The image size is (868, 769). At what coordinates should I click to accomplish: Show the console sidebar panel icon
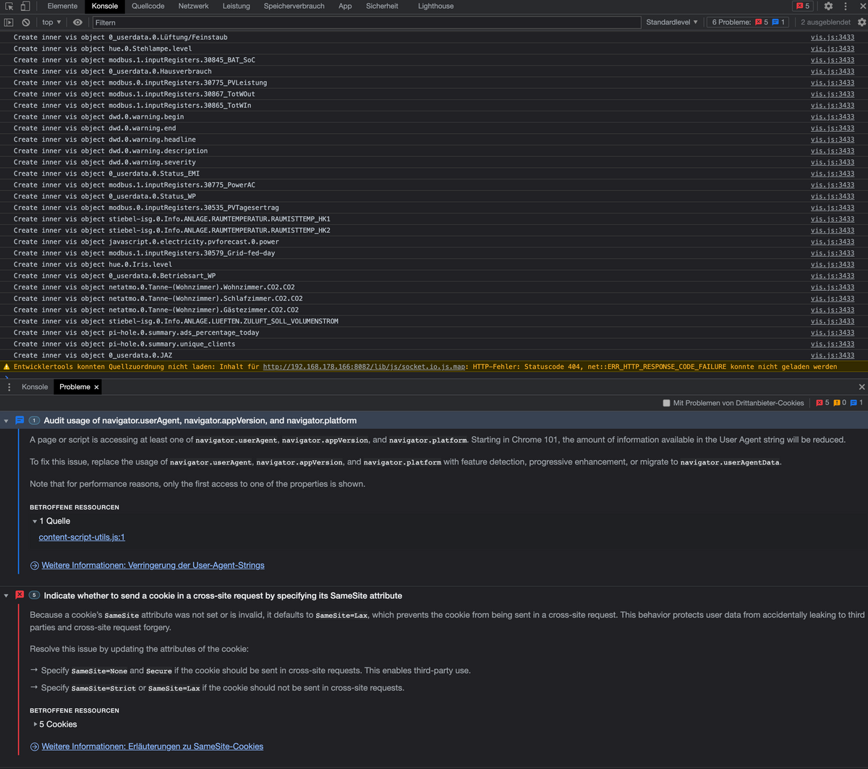pyautogui.click(x=9, y=22)
